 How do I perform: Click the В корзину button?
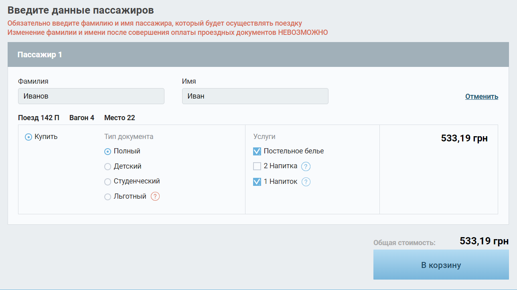(441, 264)
